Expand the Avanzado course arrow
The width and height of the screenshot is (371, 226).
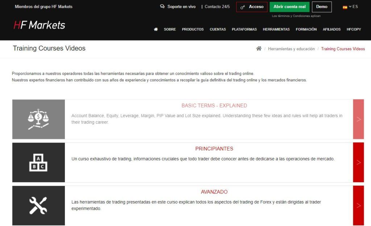click(x=358, y=205)
